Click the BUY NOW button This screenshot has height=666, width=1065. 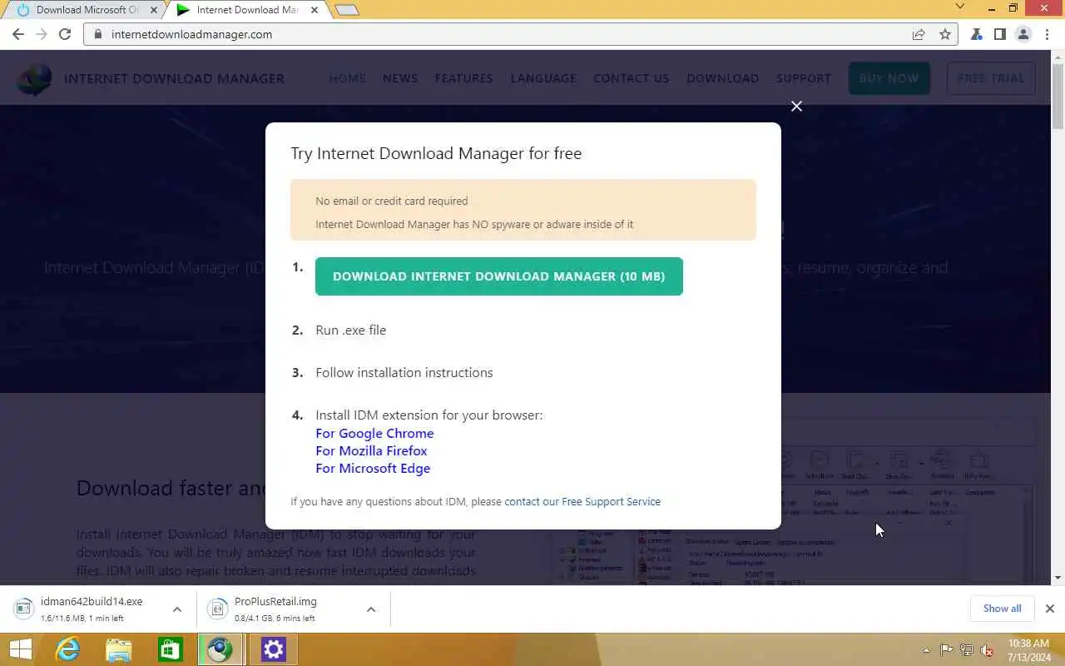tap(889, 78)
